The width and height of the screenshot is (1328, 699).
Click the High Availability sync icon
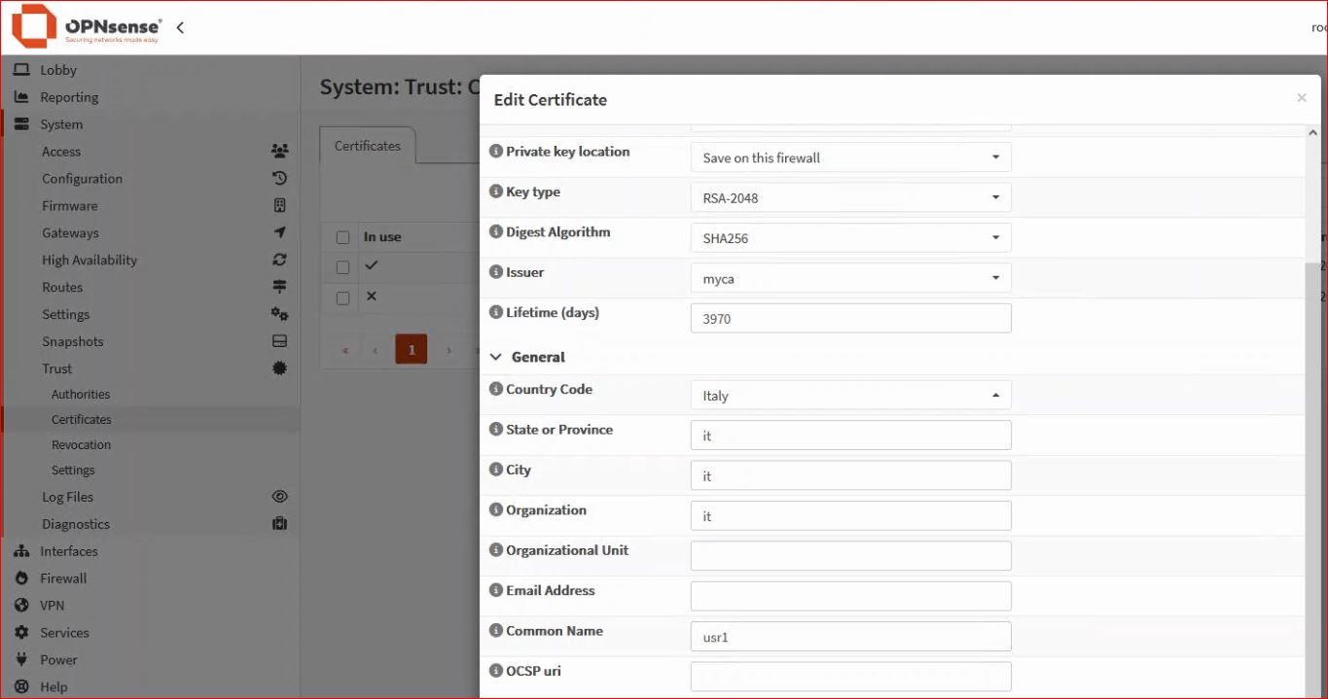(279, 261)
